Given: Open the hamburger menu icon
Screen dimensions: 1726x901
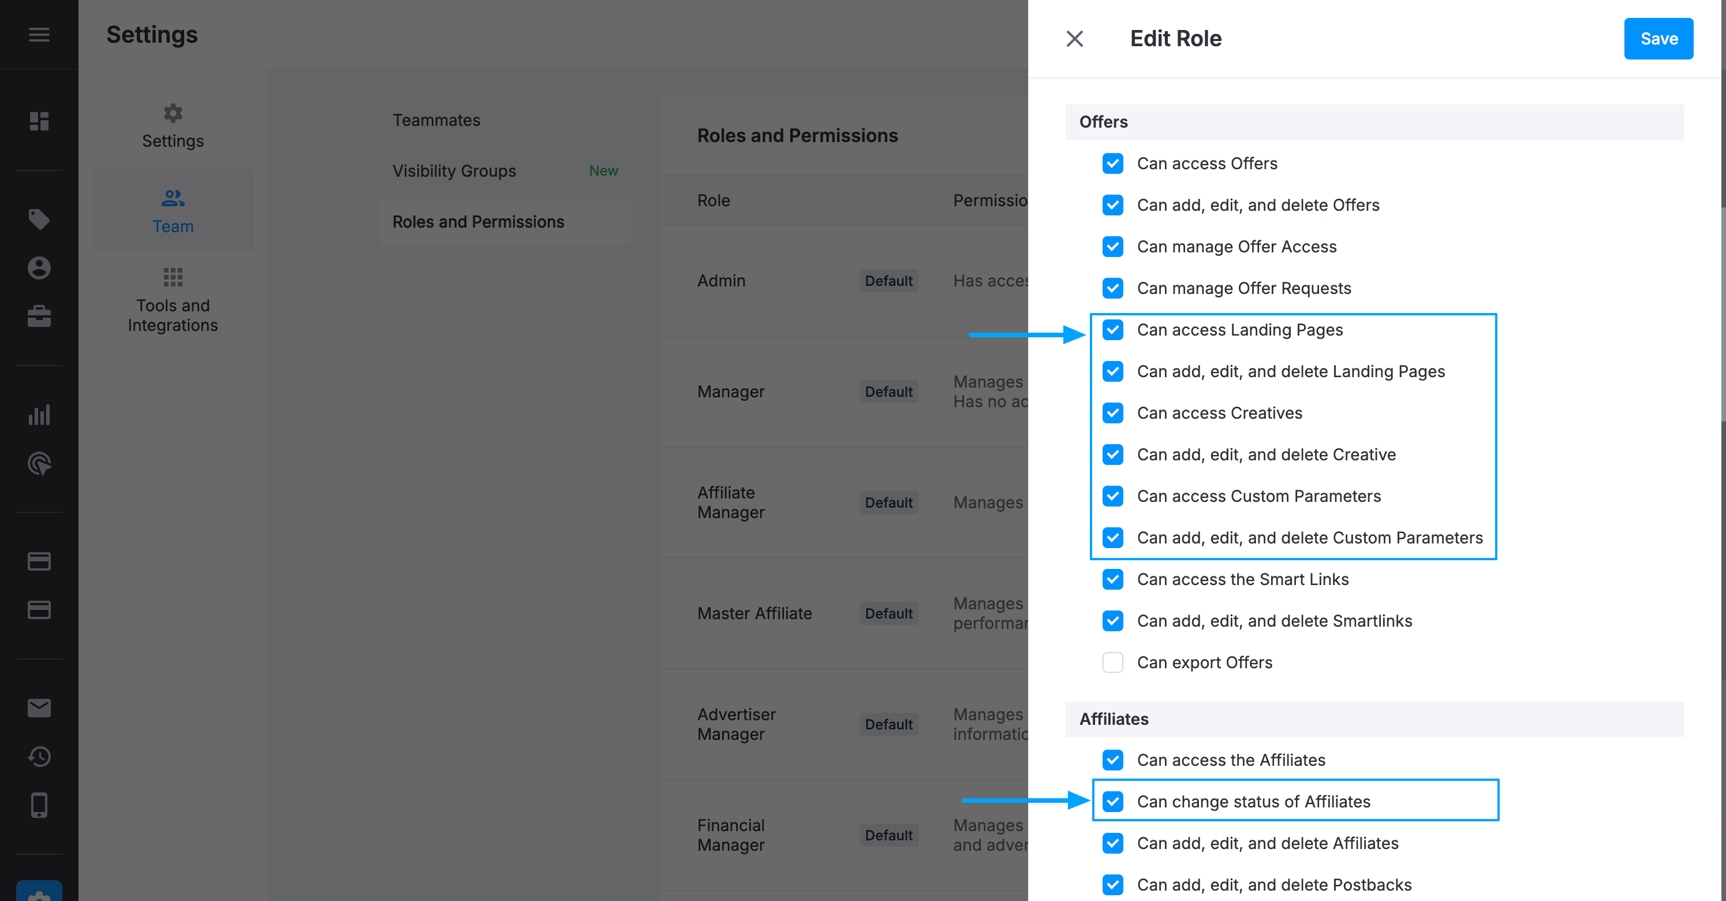Looking at the screenshot, I should 39,34.
